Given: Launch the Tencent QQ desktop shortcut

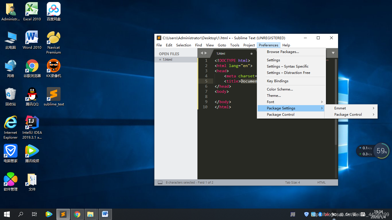Looking at the screenshot, I should [32, 97].
